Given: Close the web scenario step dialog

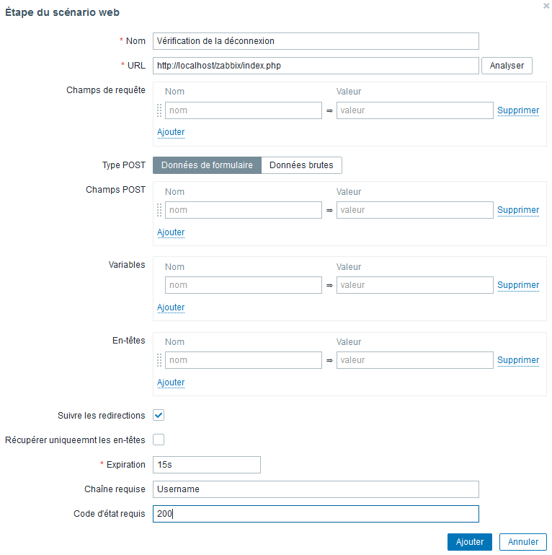Looking at the screenshot, I should point(546,6).
